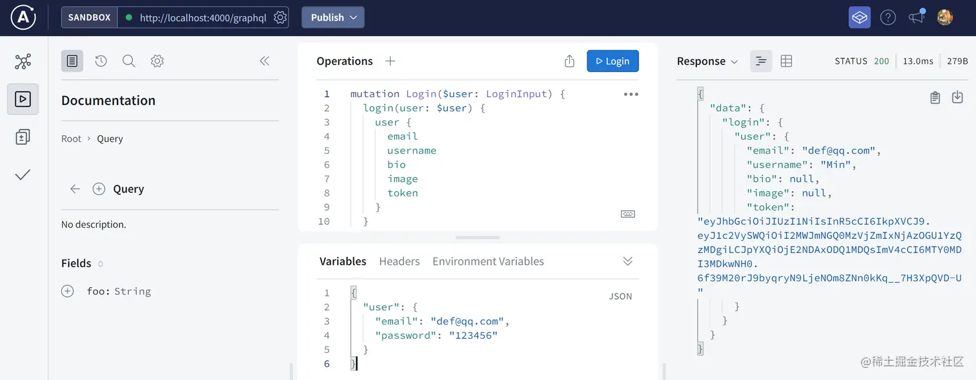Click the password value "123456"

pos(473,335)
